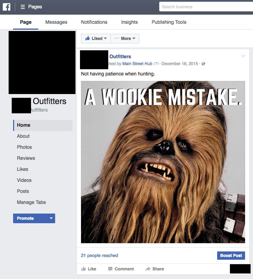Click the Comment speech bubble icon
253x279 pixels.
110,269
